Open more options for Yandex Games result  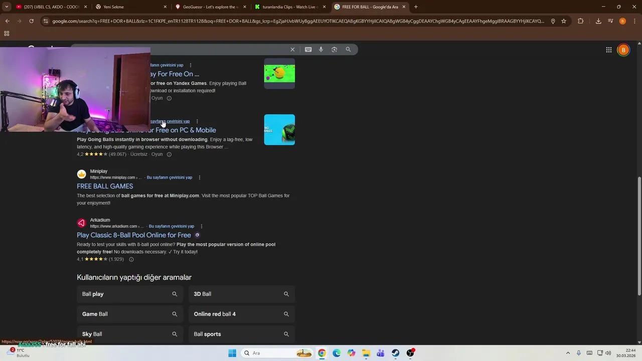tap(191, 65)
